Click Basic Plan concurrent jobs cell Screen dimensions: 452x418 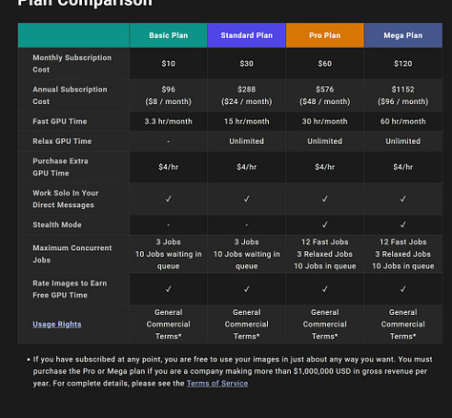tap(169, 254)
